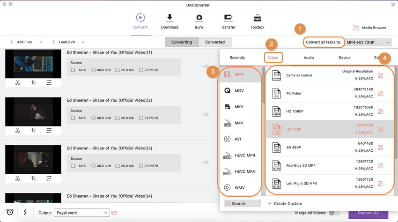This screenshot has width=398, height=222.
Task: Open the Toolbox section
Action: 258,22
